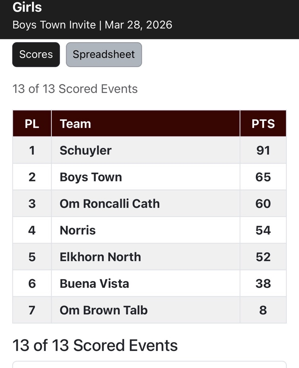299x368 pixels.
Task: Open the Om Brown Talb entry
Action: point(104,310)
